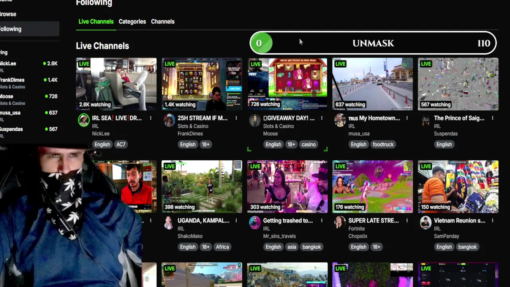The width and height of the screenshot is (510, 287).
Task: Open options menu for My Hometown stream
Action: [407, 118]
